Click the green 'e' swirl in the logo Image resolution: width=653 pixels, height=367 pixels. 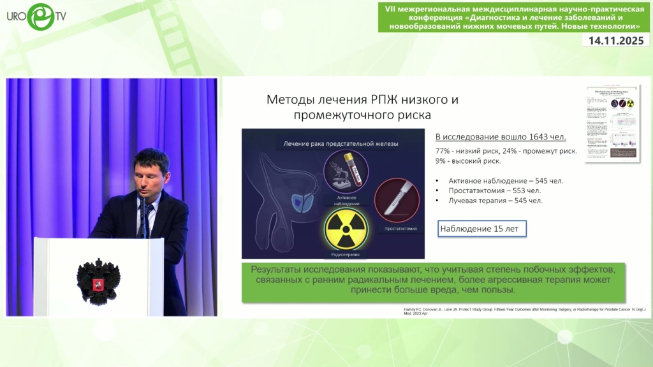42,17
